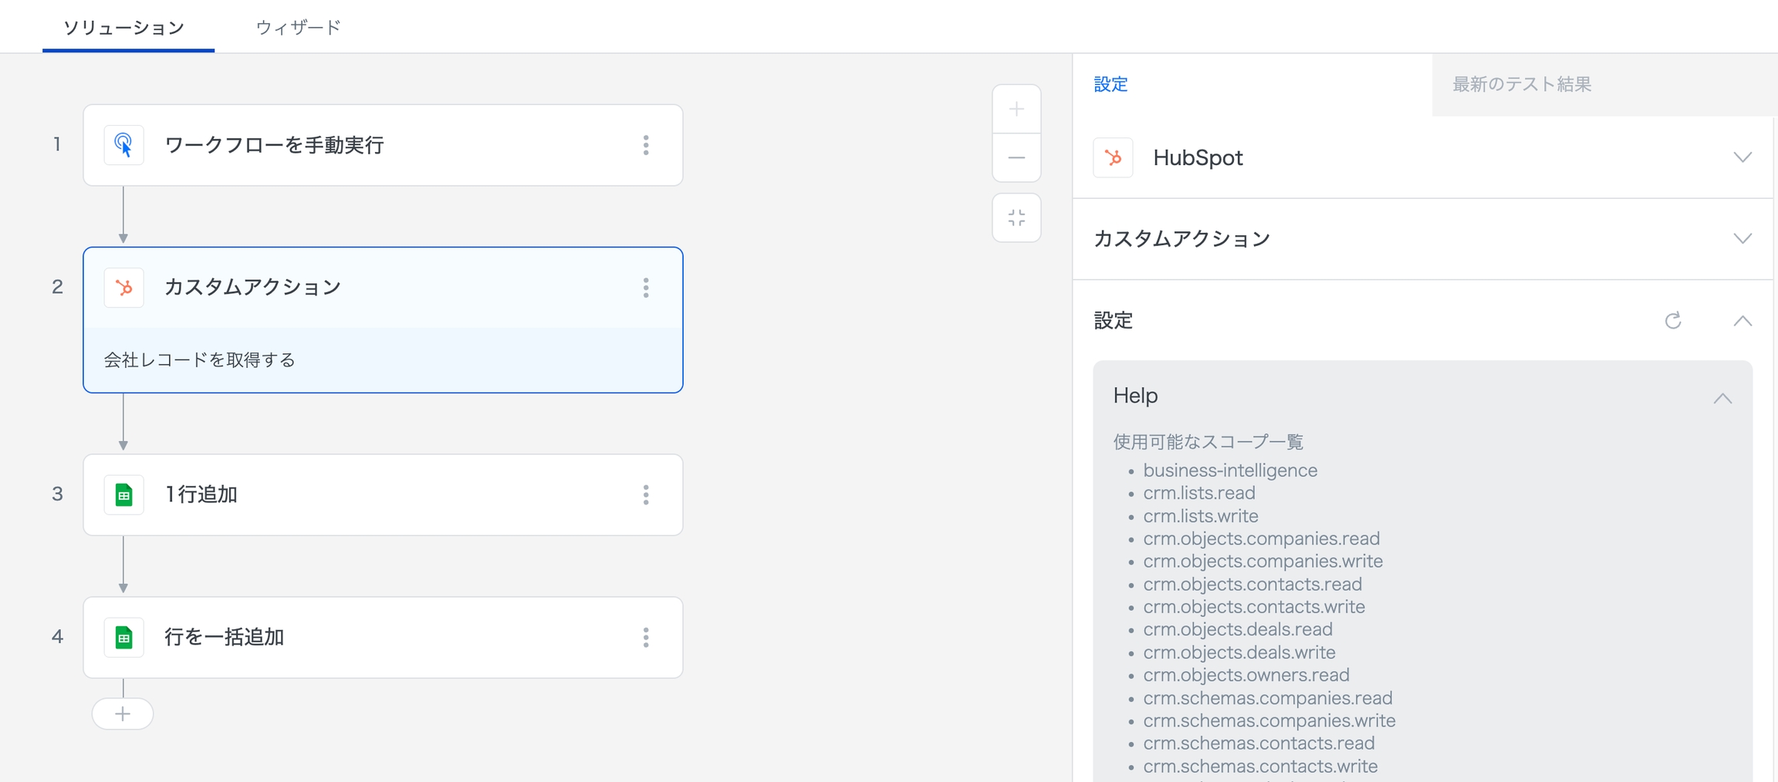
Task: Click the Google Sheets icon in step 4
Action: 123,637
